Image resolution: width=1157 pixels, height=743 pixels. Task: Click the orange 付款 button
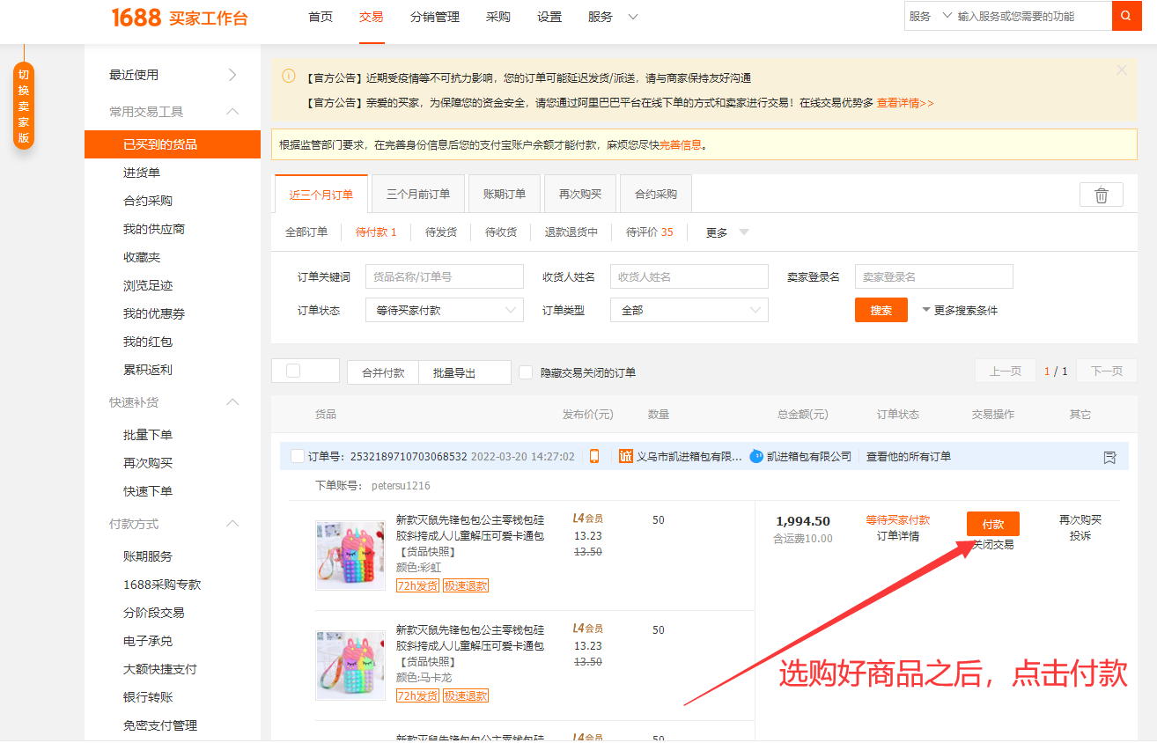[993, 524]
